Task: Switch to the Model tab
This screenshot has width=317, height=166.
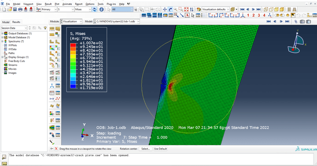Action: click(6, 22)
